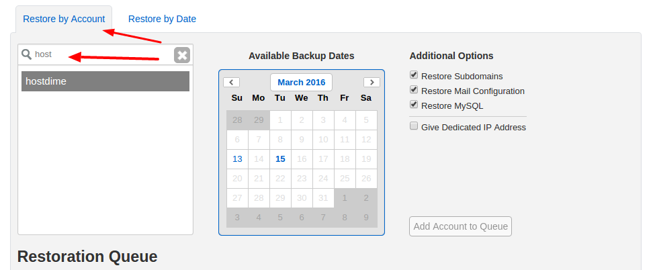This screenshot has height=270, width=653.
Task: Select the hostdime account in list
Action: [105, 81]
